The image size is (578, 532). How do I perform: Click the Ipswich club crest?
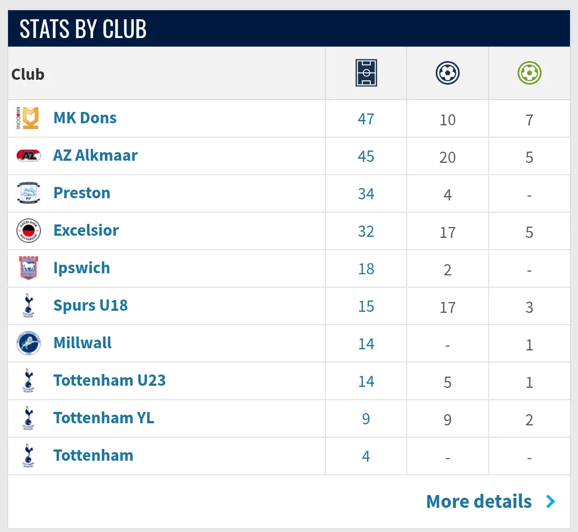pos(28,268)
